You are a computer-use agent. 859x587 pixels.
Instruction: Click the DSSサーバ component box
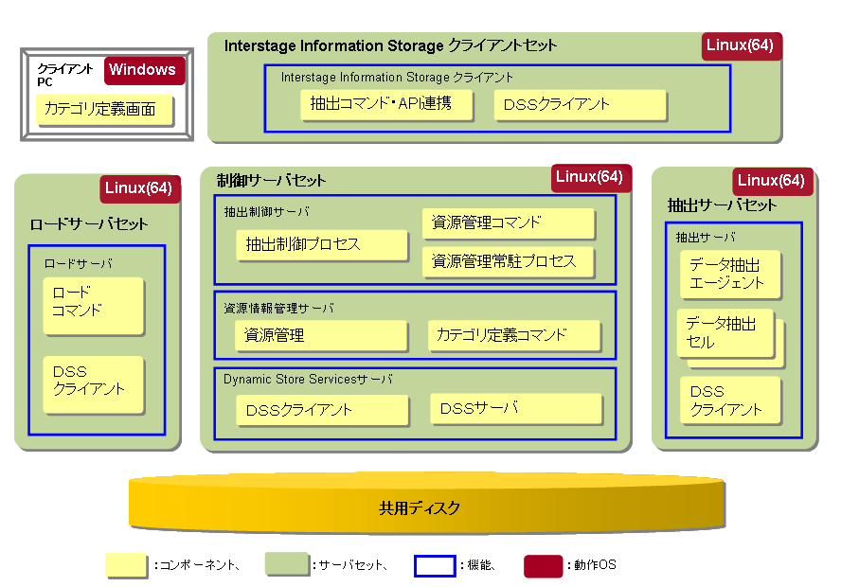coord(516,408)
